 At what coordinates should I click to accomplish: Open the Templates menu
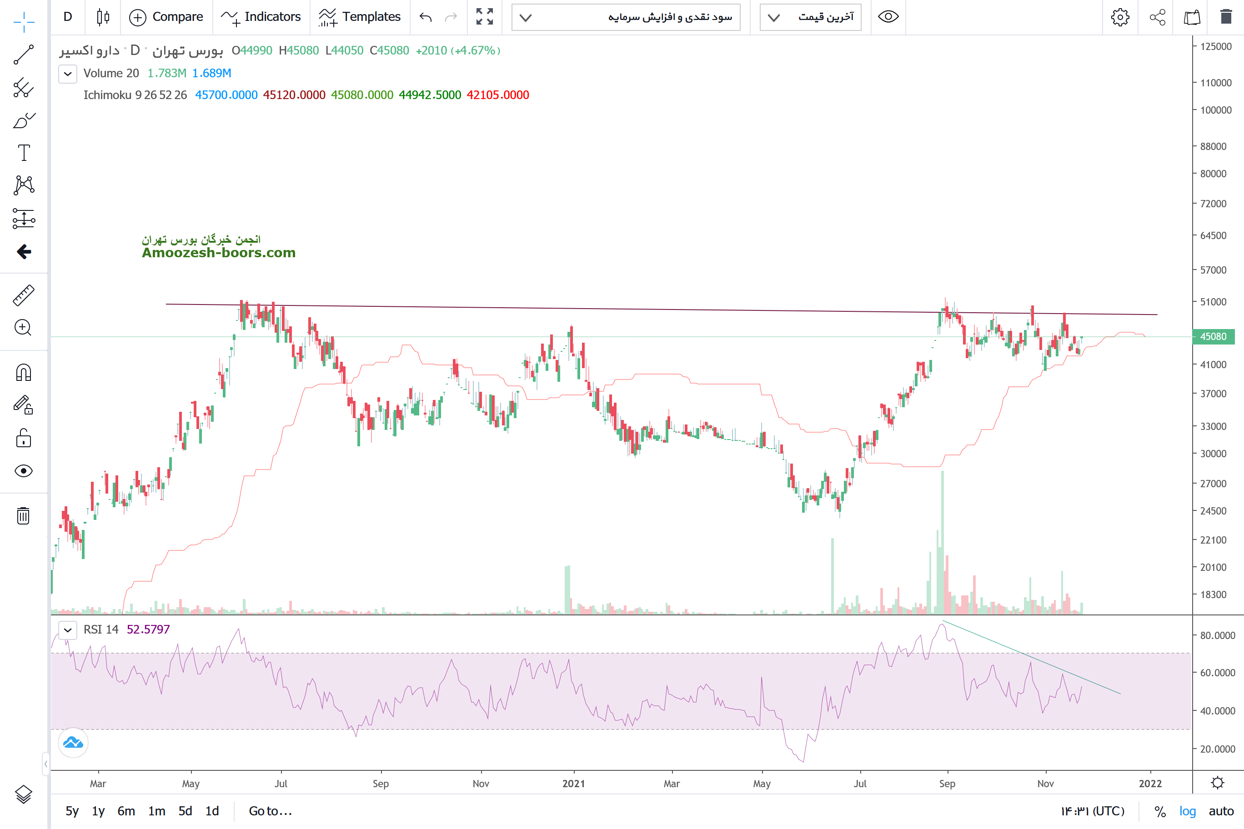coord(360,17)
